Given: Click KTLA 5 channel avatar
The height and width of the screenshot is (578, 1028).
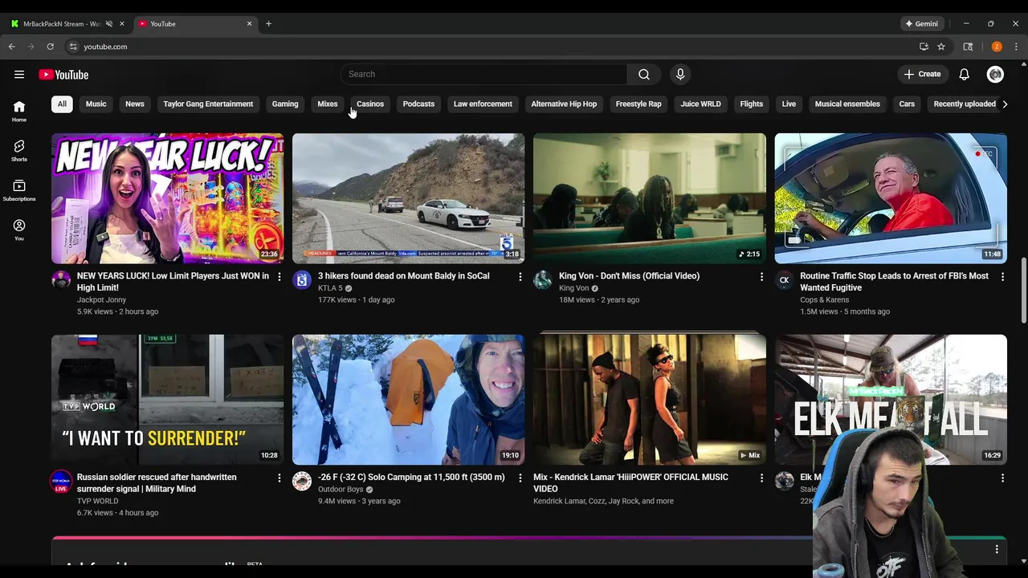Looking at the screenshot, I should pyautogui.click(x=302, y=280).
